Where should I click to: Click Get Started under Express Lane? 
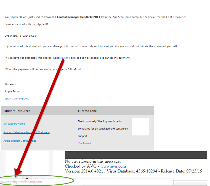pyautogui.click(x=84, y=144)
